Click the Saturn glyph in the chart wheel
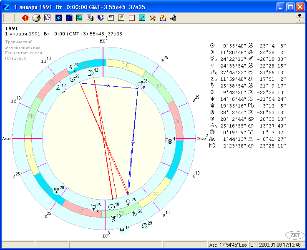The width and height of the screenshot is (307, 250). coord(135,214)
